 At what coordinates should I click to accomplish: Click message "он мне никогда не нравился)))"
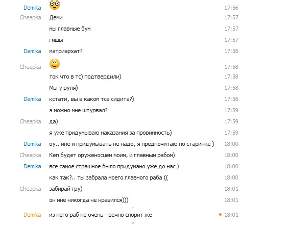pyautogui.click(x=89, y=200)
